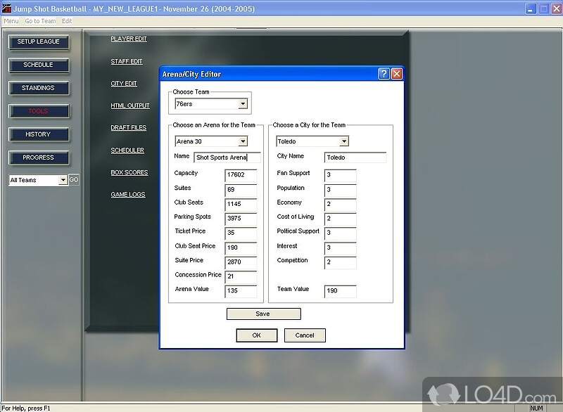Open the Menu menu
Viewport: 563px width, 412px height.
11,21
